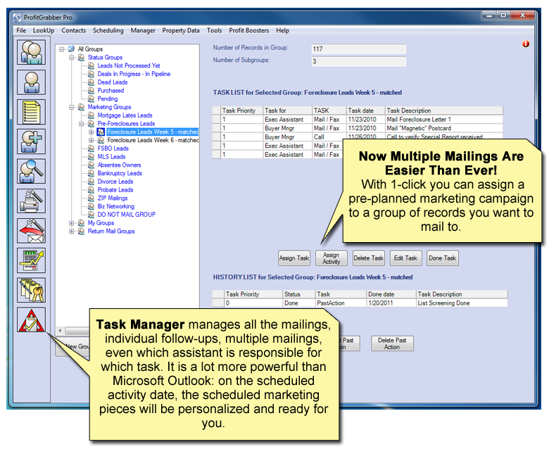
Task: Select the Probate Leads group
Action: tap(115, 190)
